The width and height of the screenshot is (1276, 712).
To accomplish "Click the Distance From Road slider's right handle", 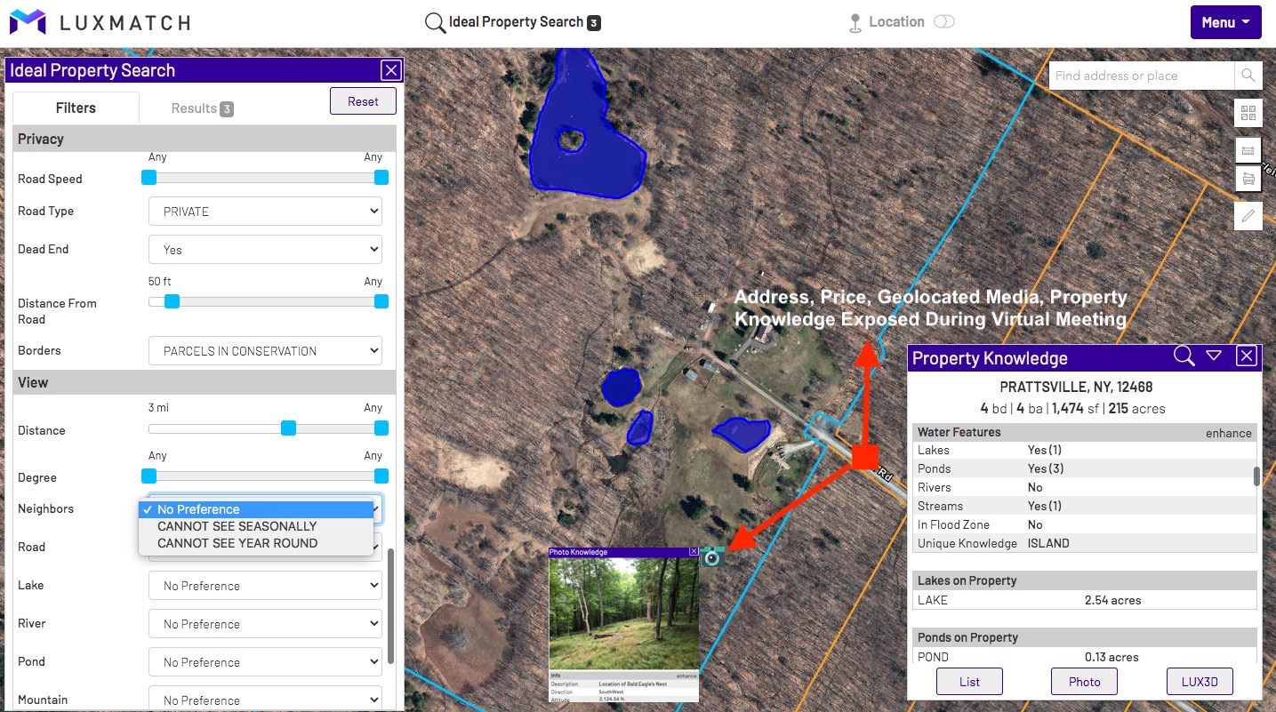I will tap(381, 302).
